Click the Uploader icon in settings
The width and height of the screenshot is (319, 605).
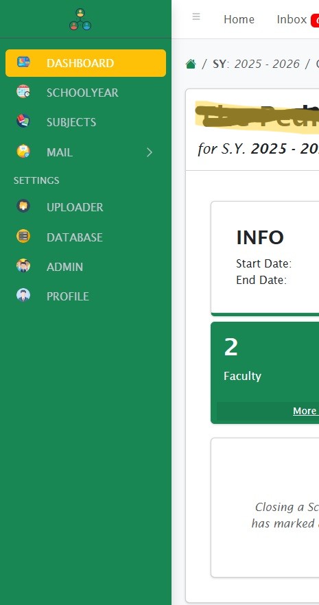23,206
